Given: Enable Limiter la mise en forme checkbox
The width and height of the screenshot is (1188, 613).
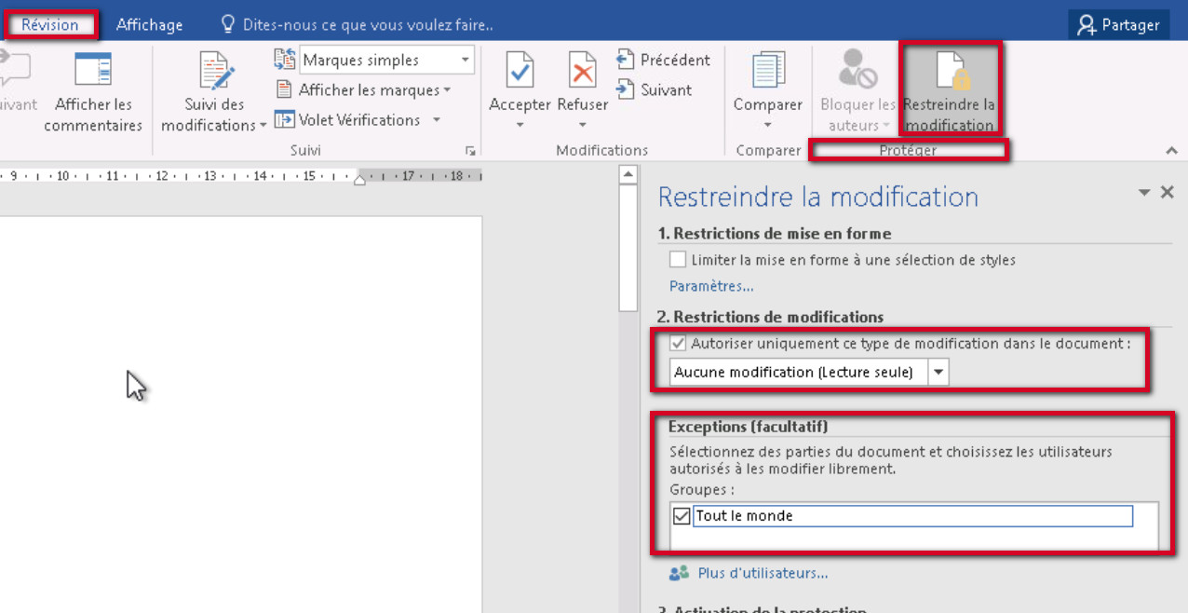Looking at the screenshot, I should click(x=678, y=260).
